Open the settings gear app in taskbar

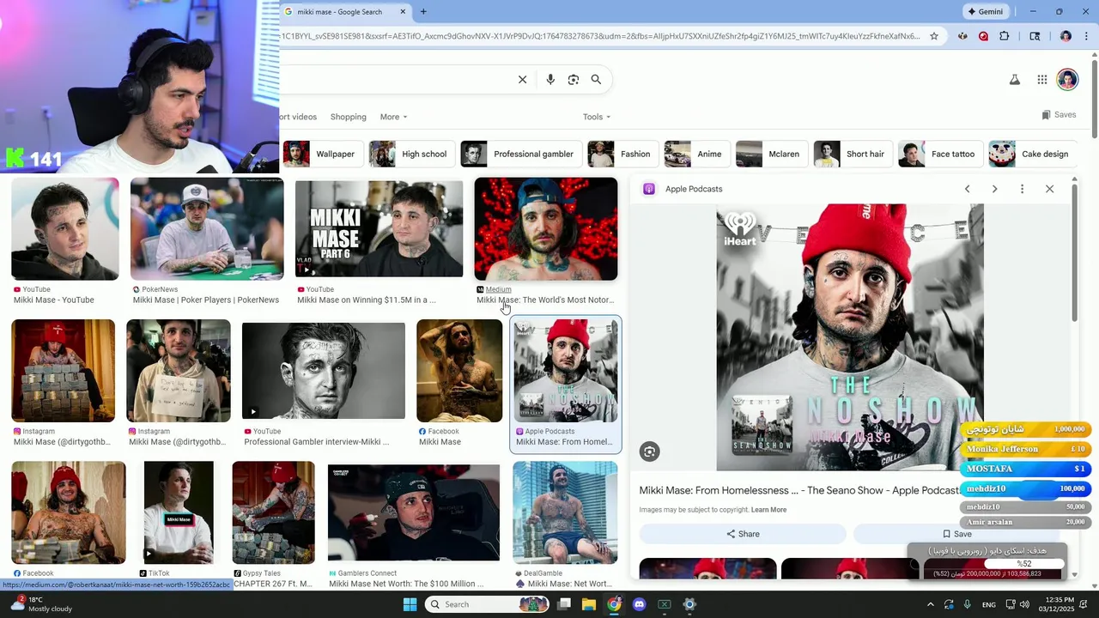(x=689, y=604)
